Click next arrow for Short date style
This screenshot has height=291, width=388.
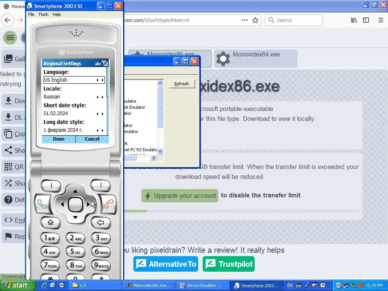pos(103,114)
